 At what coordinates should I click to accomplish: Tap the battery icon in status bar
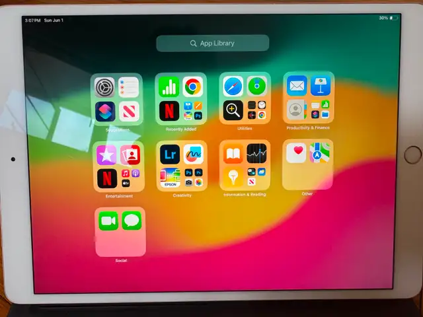[x=394, y=18]
